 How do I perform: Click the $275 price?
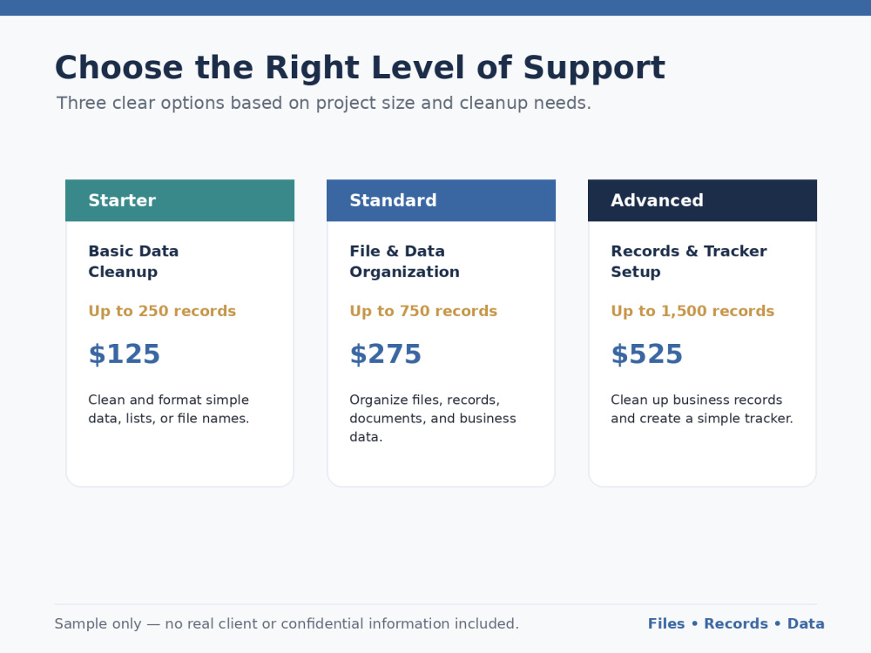pyautogui.click(x=386, y=354)
